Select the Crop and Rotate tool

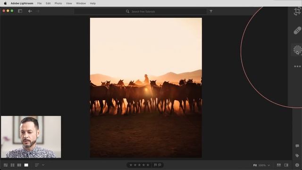[297, 11]
